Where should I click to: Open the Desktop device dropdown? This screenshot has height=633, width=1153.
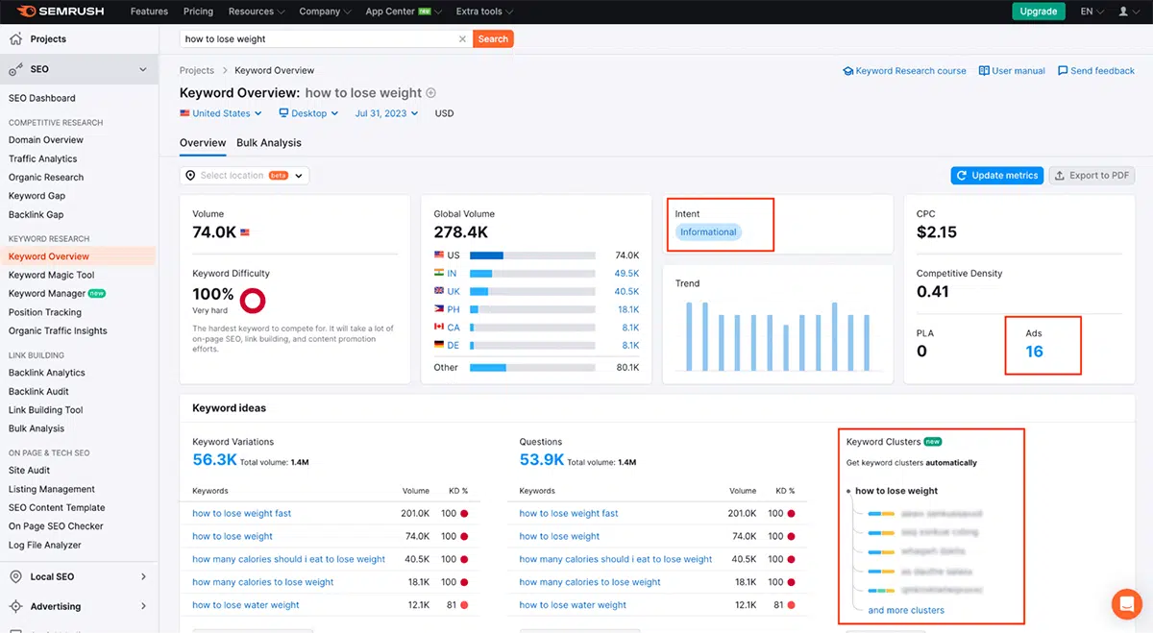(308, 113)
